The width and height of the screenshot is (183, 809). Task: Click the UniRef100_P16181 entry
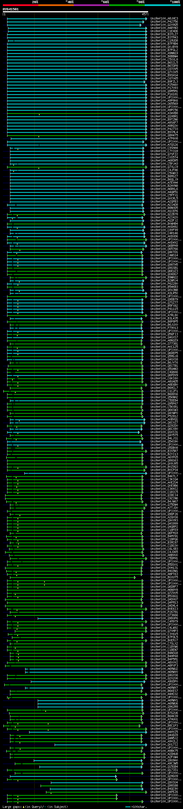164,94
